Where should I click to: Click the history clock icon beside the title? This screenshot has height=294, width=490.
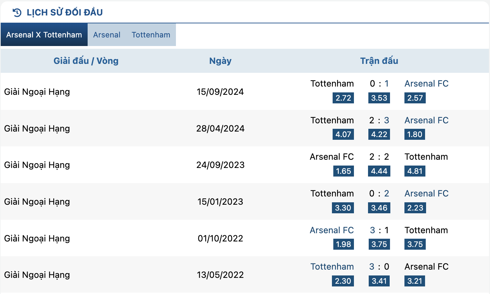[17, 13]
